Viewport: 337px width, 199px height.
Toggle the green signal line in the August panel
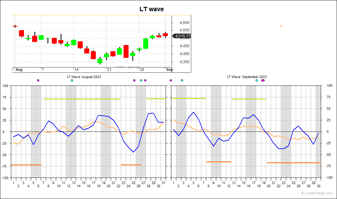81,99
